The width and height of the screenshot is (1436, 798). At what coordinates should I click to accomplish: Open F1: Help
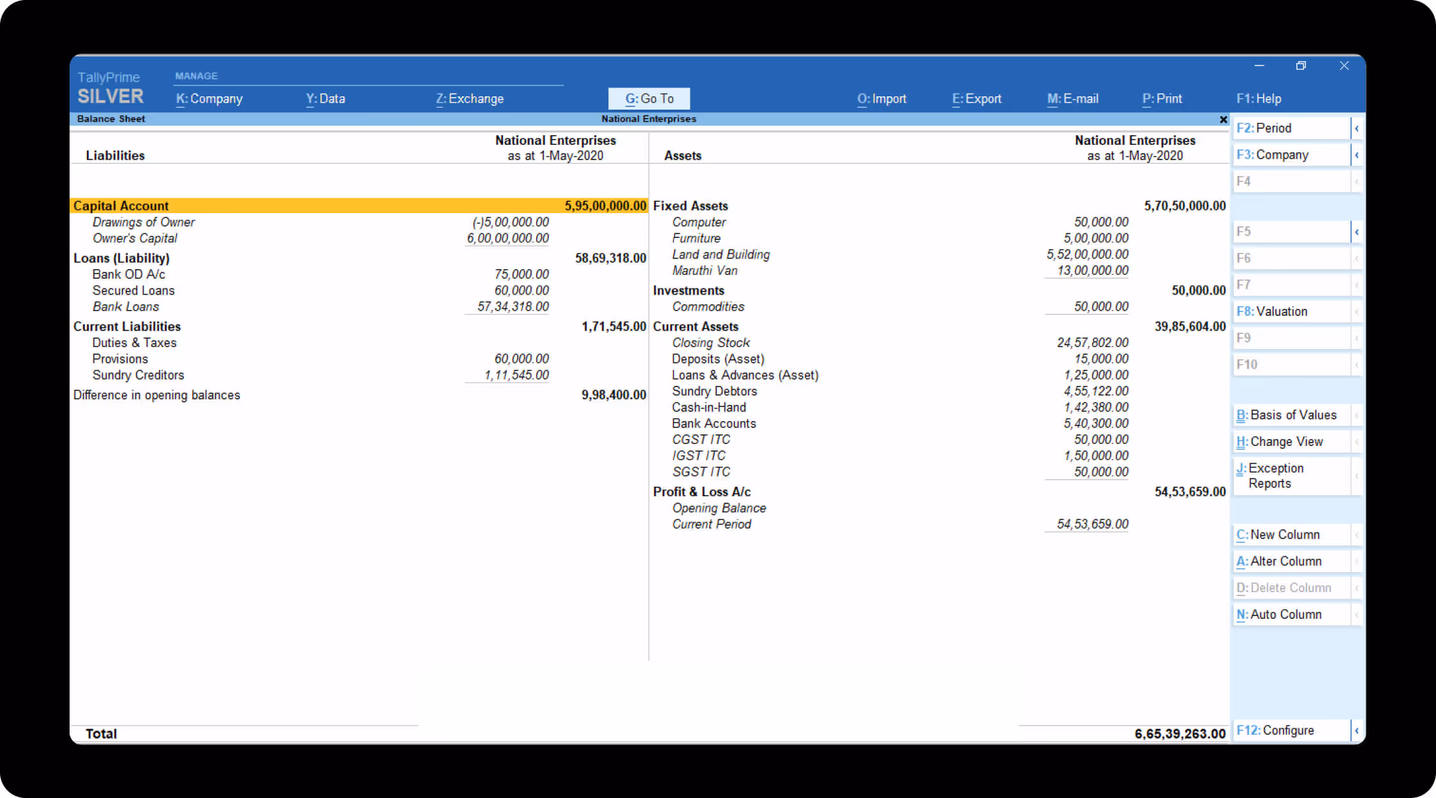[x=1259, y=98]
